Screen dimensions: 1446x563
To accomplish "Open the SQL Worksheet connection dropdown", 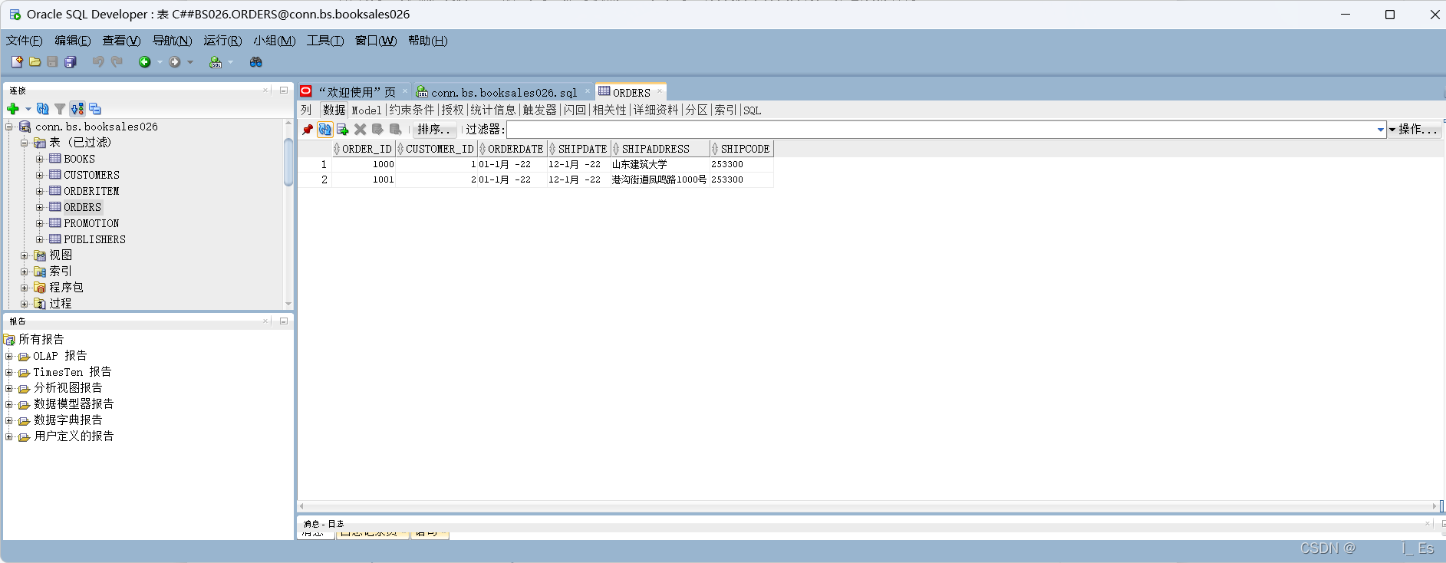I will coord(230,62).
